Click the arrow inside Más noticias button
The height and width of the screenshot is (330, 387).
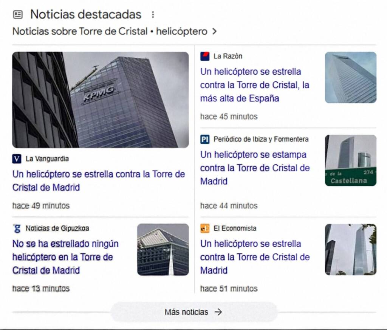pyautogui.click(x=218, y=312)
